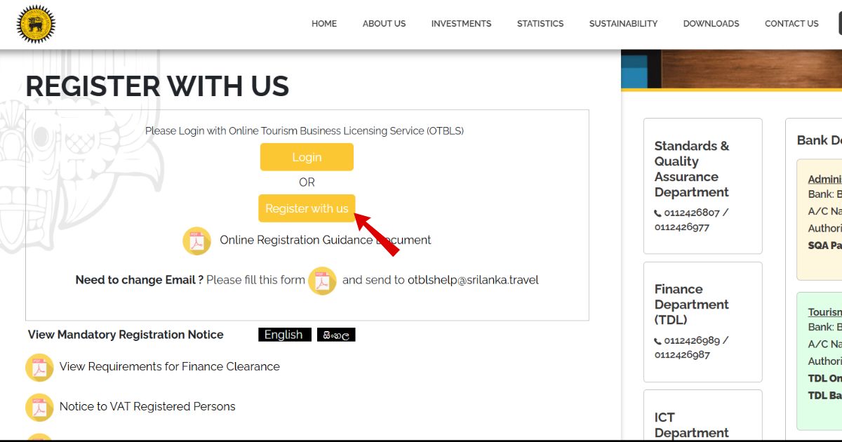
Task: Open the DOWNLOADS menu
Action: click(x=711, y=24)
